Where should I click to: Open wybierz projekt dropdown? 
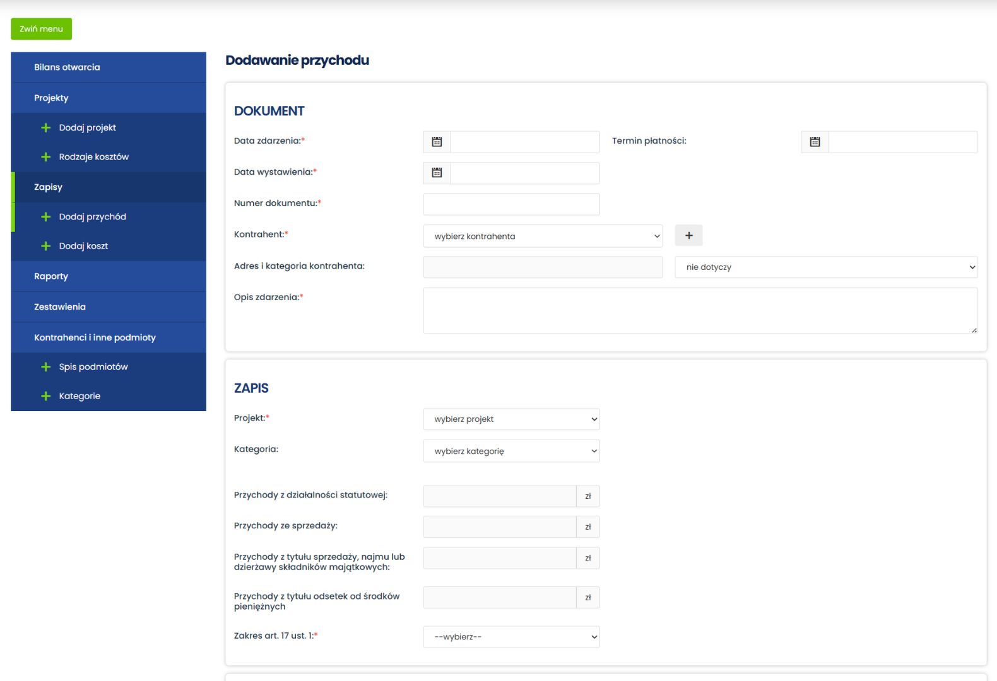[x=511, y=419]
